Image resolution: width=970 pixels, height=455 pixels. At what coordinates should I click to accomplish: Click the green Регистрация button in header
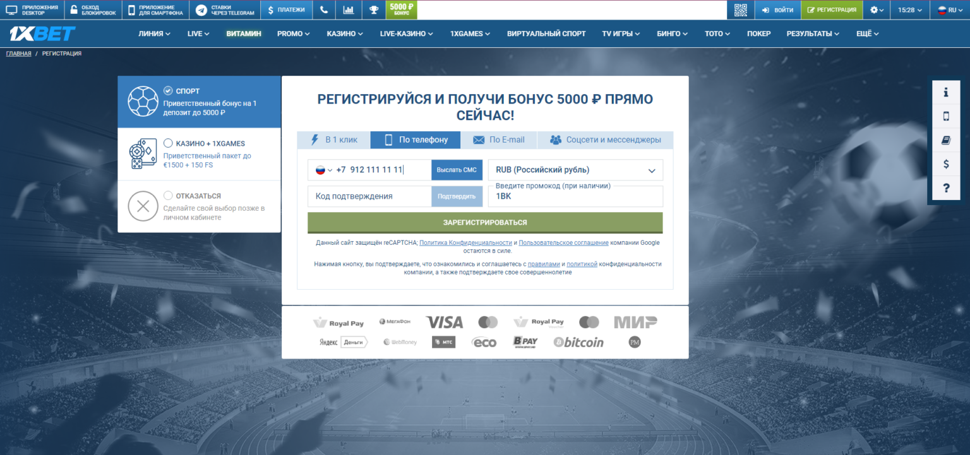point(832,10)
